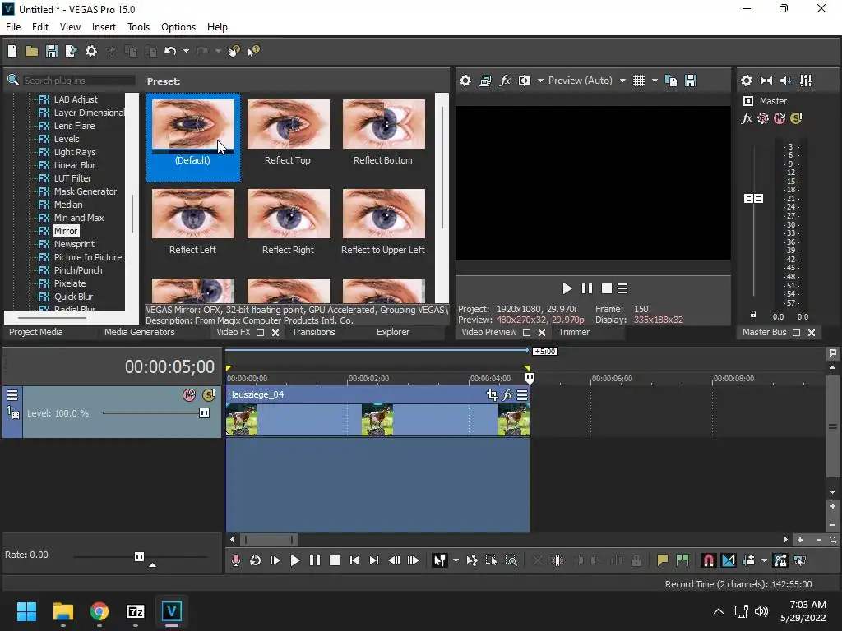This screenshot has width=842, height=631.
Task: Switch to the Project Media tab
Action: (x=36, y=332)
